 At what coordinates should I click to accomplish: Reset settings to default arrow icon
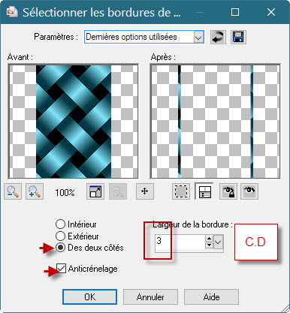click(x=218, y=37)
